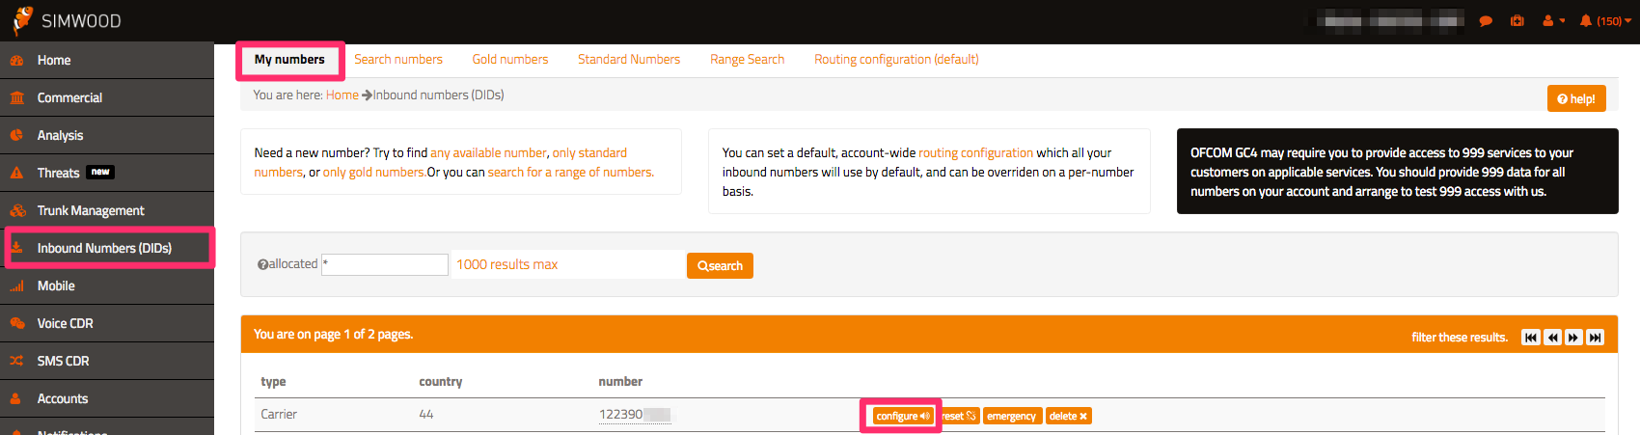
Task: Switch to the Search numbers tab
Action: click(x=398, y=60)
